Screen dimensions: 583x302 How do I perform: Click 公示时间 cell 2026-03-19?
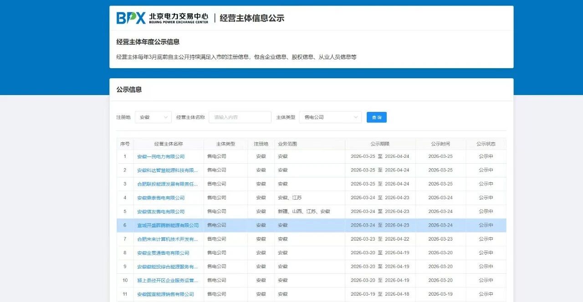pyautogui.click(x=440, y=294)
